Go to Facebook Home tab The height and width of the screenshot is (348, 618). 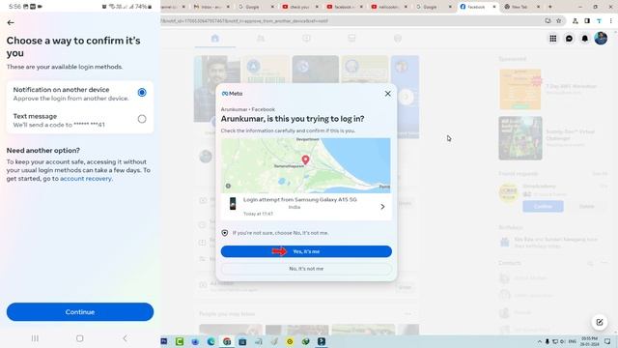pos(214,39)
